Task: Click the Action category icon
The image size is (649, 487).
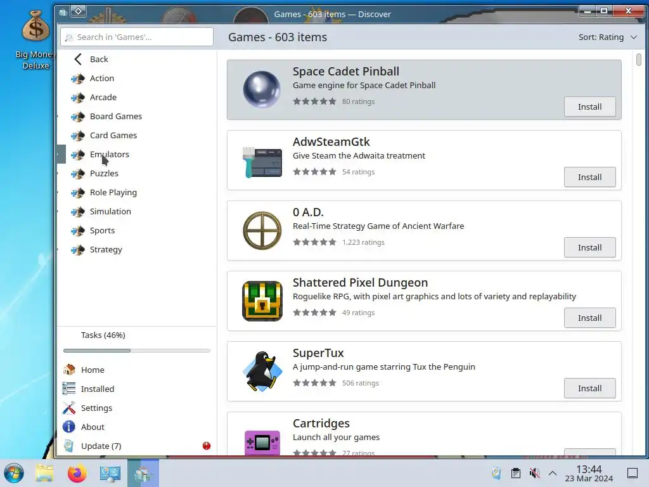Action: pyautogui.click(x=77, y=78)
